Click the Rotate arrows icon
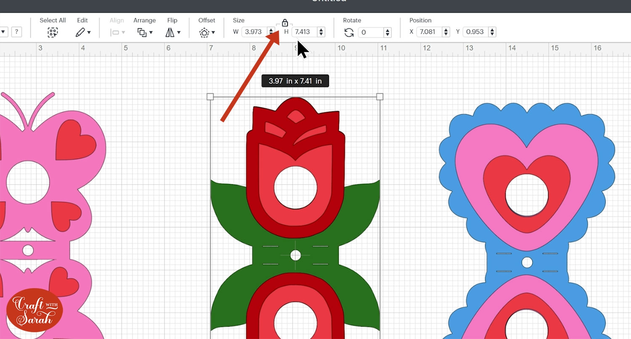 (x=350, y=32)
